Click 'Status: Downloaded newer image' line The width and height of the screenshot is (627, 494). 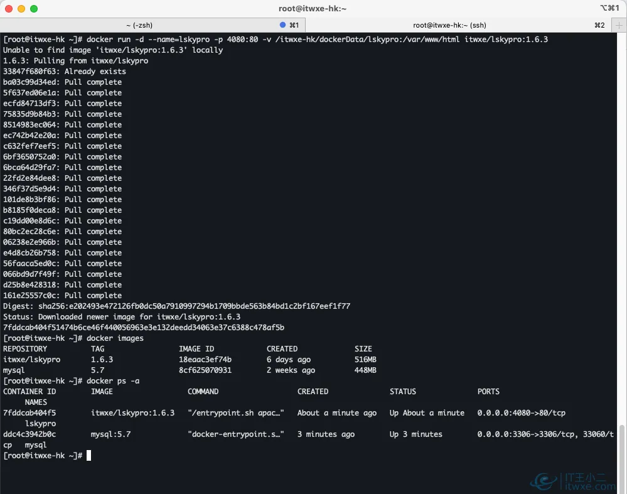(x=122, y=317)
